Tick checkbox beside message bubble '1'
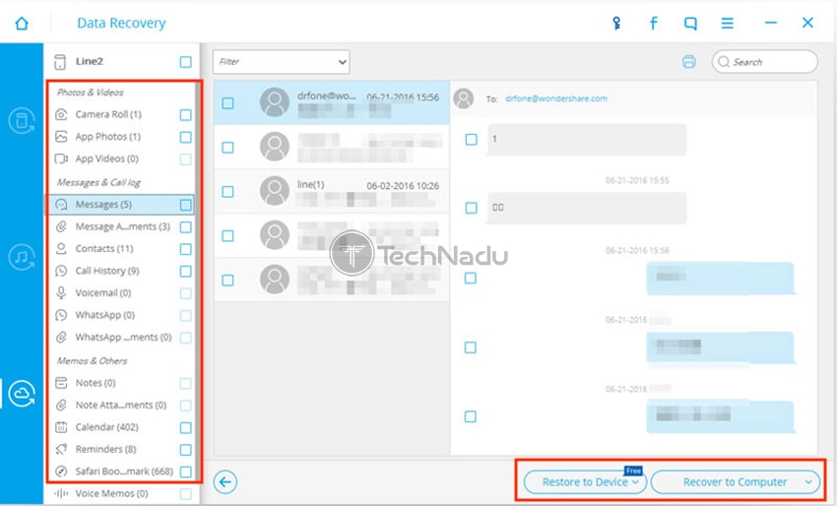Screen dimensions: 837x506 472,140
